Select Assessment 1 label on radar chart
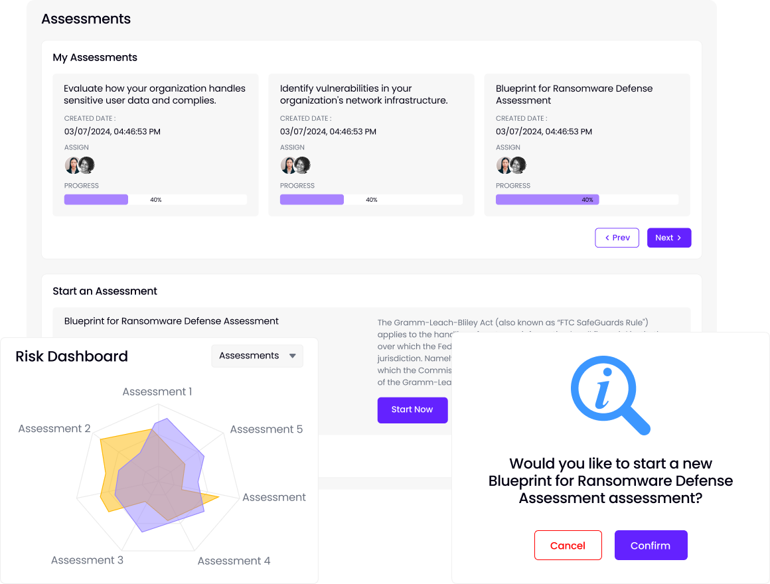The width and height of the screenshot is (770, 584). 157,392
